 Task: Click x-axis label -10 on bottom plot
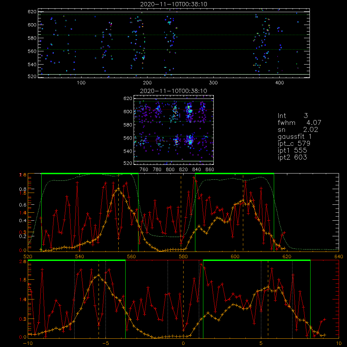tap(28, 344)
